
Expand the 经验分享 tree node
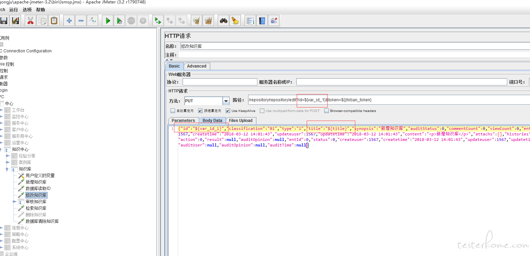click(x=7, y=156)
